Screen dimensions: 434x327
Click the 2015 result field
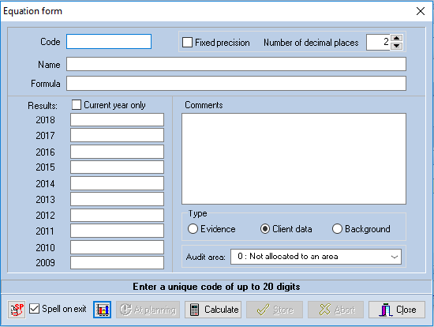coord(117,167)
